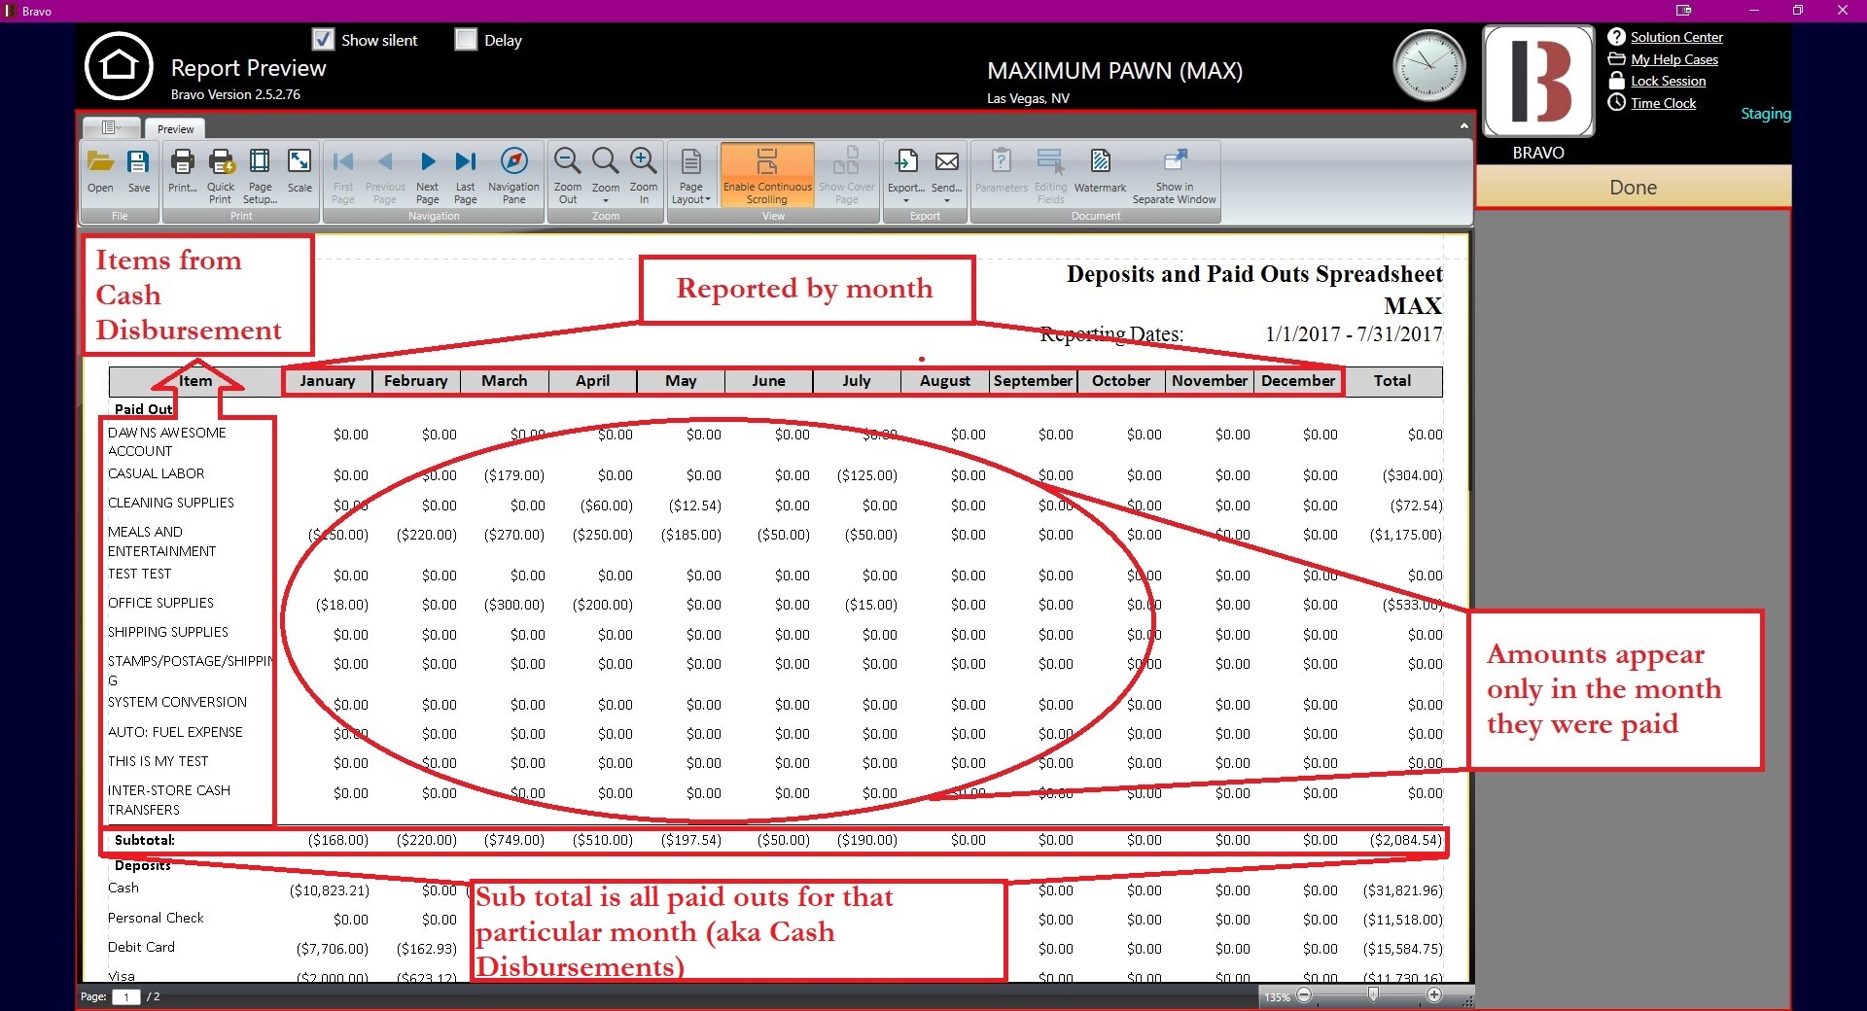Click the subtotal total ($2,084.54)
Viewport: 1867px width, 1011px height.
pyautogui.click(x=1406, y=840)
